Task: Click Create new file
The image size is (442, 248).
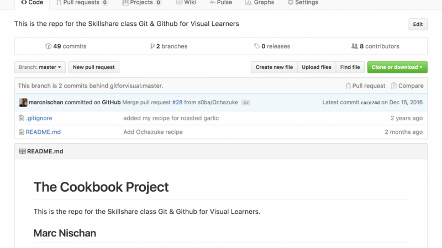Action: (x=274, y=67)
